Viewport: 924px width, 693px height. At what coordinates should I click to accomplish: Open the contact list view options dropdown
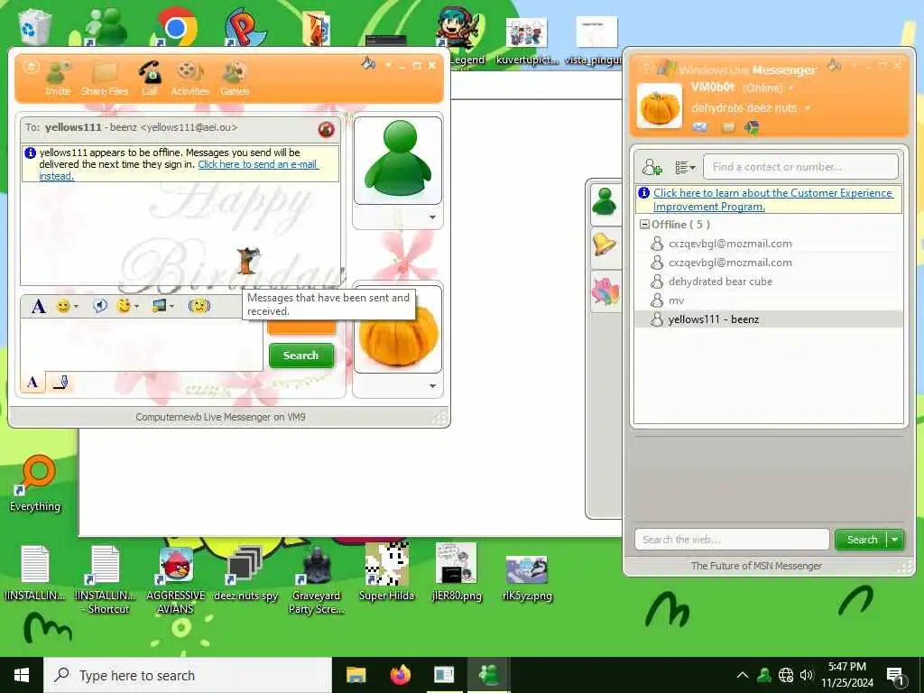tap(685, 167)
